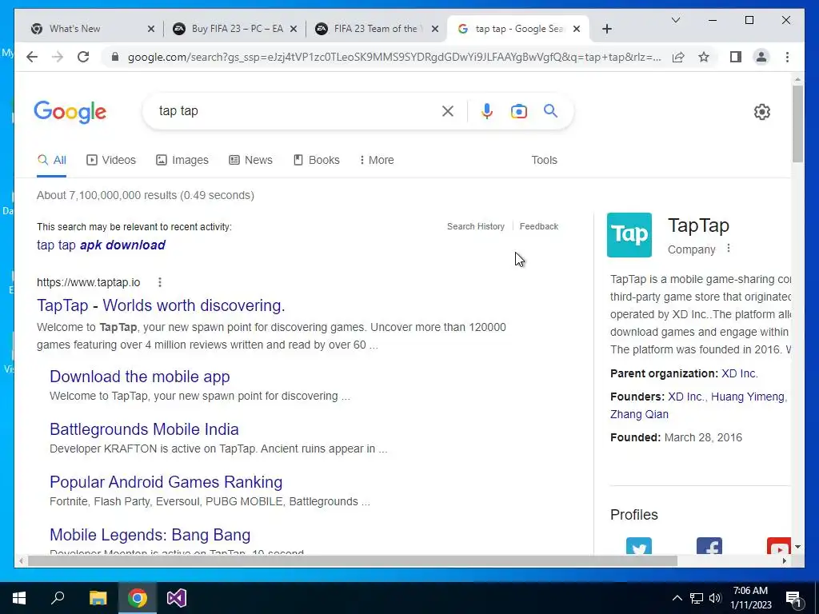Open the Windows Start menu
This screenshot has height=614, width=819.
[19, 598]
